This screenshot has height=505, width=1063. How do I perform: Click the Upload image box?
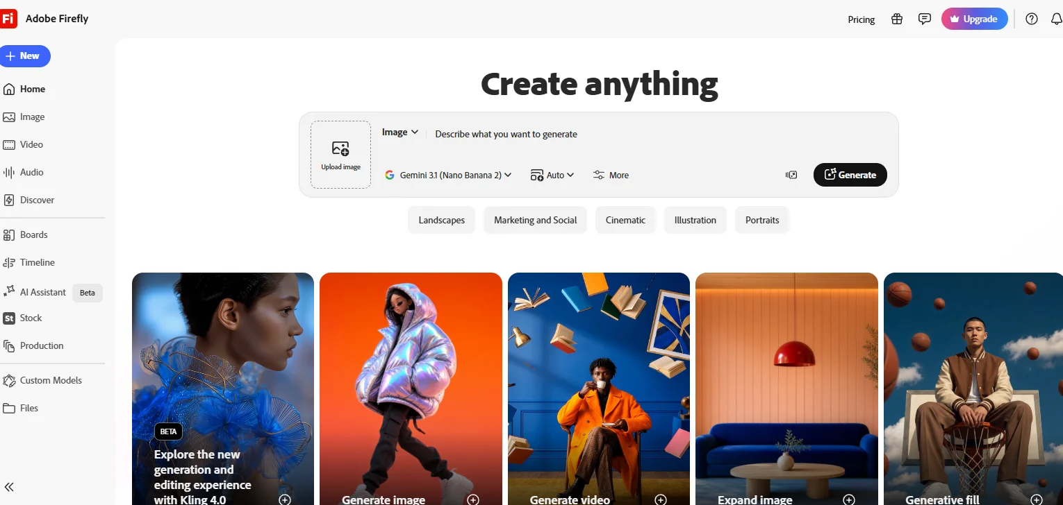[x=340, y=155]
